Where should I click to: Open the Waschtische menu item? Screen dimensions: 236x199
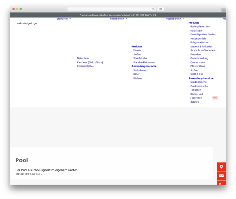140,58
